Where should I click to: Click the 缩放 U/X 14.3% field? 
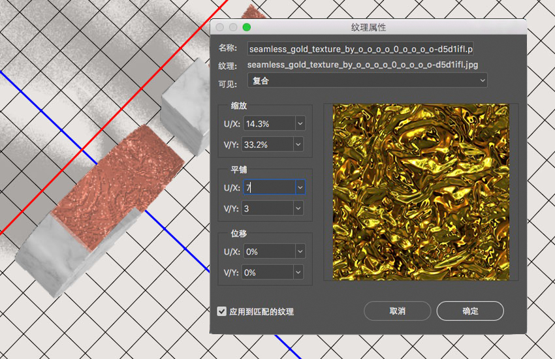270,124
